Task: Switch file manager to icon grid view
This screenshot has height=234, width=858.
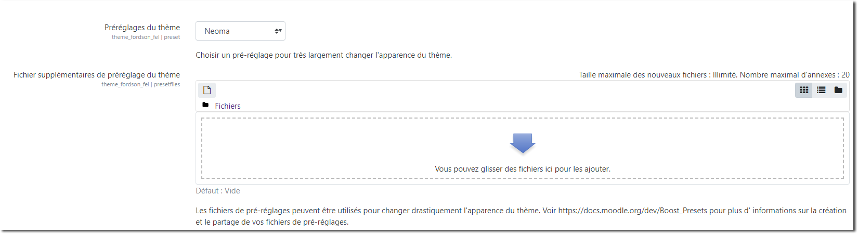Action: pos(804,90)
